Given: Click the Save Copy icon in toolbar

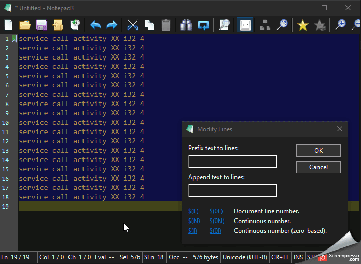Looking at the screenshot, I should point(75,25).
